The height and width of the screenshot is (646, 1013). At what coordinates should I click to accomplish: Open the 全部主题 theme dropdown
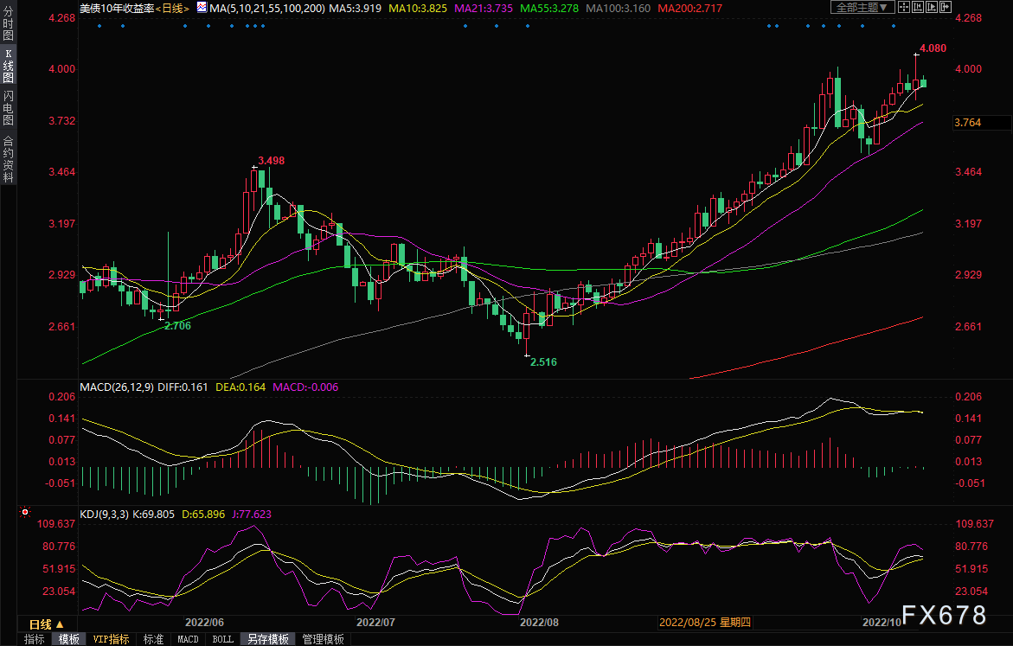tap(862, 7)
